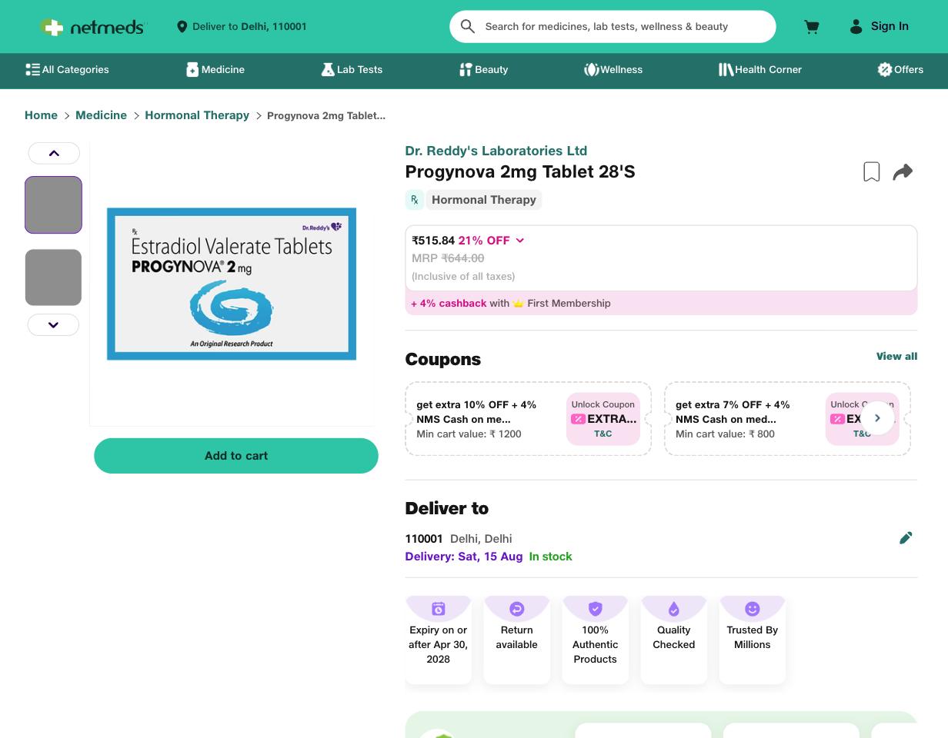
Task: Click the Progynova 2mg Tablet breadcrumb text
Action: 326,115
